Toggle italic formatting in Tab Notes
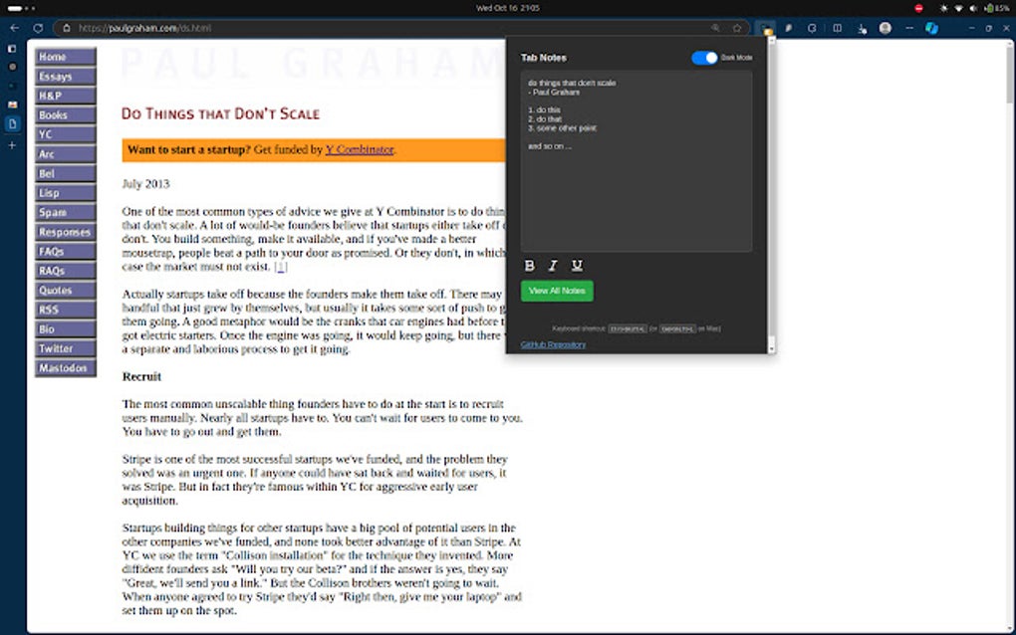Image resolution: width=1016 pixels, height=635 pixels. tap(553, 265)
